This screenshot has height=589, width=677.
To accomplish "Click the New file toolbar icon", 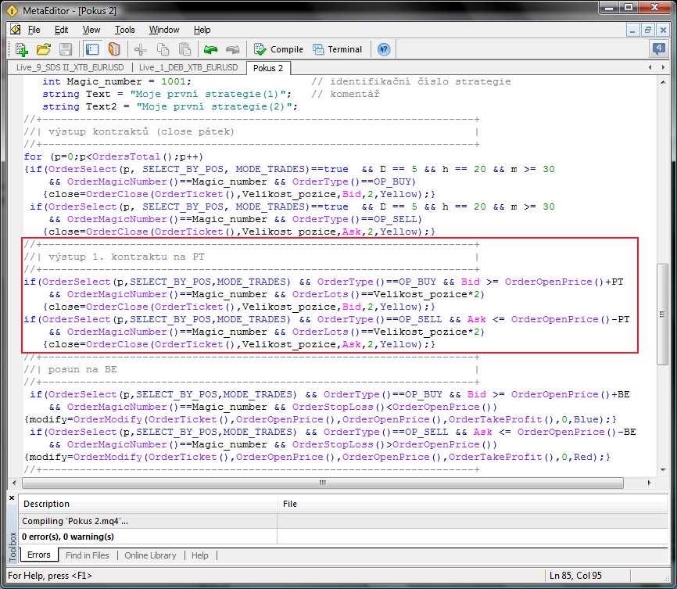I will coord(21,49).
